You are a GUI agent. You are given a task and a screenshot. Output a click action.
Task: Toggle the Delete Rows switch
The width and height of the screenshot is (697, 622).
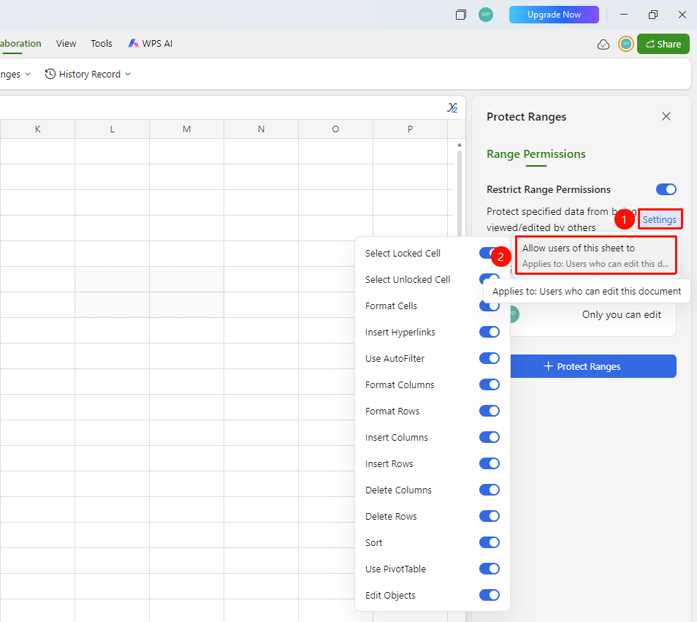[490, 516]
